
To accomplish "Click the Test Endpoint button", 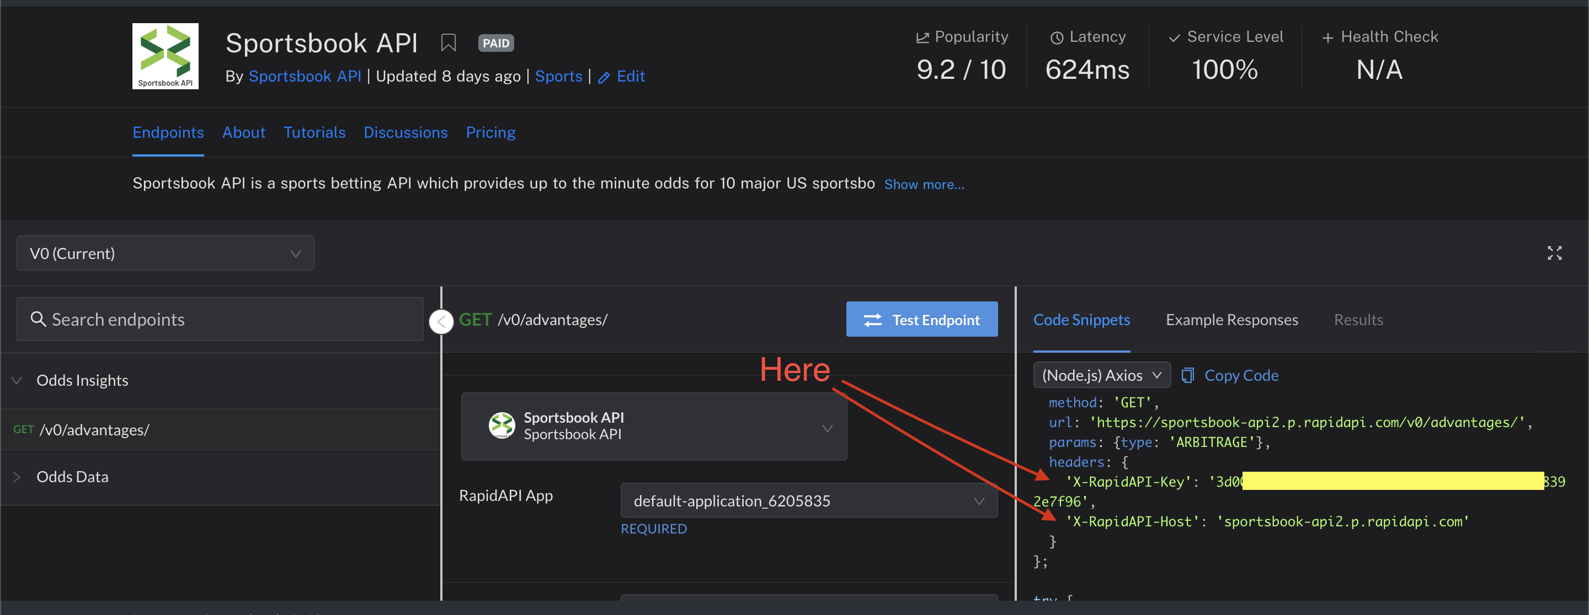I will (921, 319).
